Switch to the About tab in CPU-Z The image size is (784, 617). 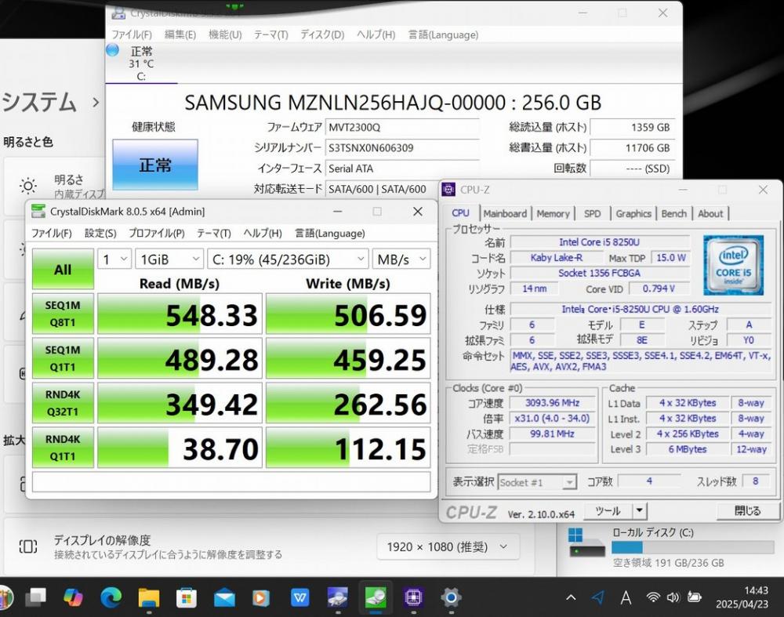[710, 213]
